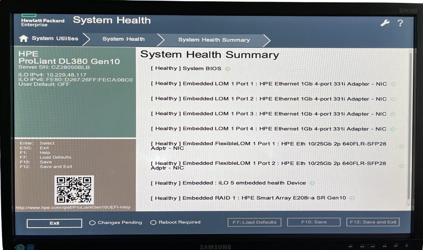Click status icon for Embedded LOM 1 Port 4
This screenshot has width=423, height=250.
click(393, 129)
